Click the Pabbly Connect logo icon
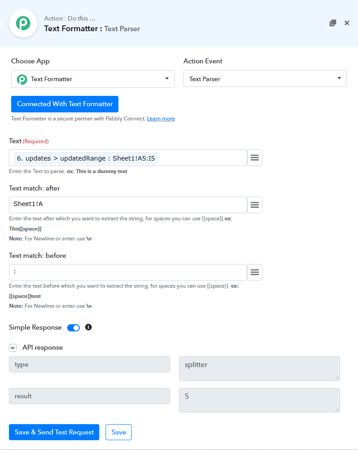The image size is (358, 450). 23,23
